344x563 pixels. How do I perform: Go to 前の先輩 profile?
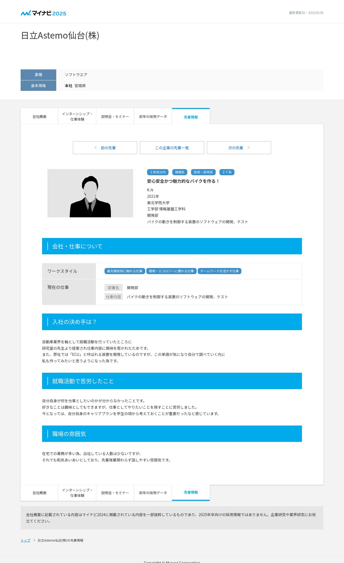tap(105, 148)
